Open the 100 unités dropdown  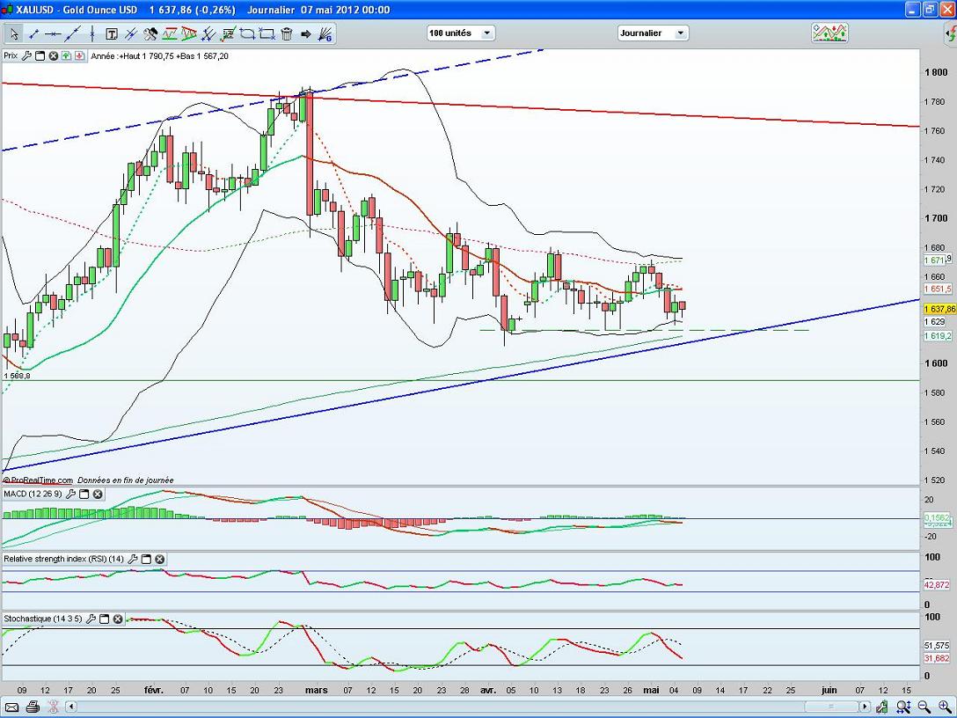460,33
